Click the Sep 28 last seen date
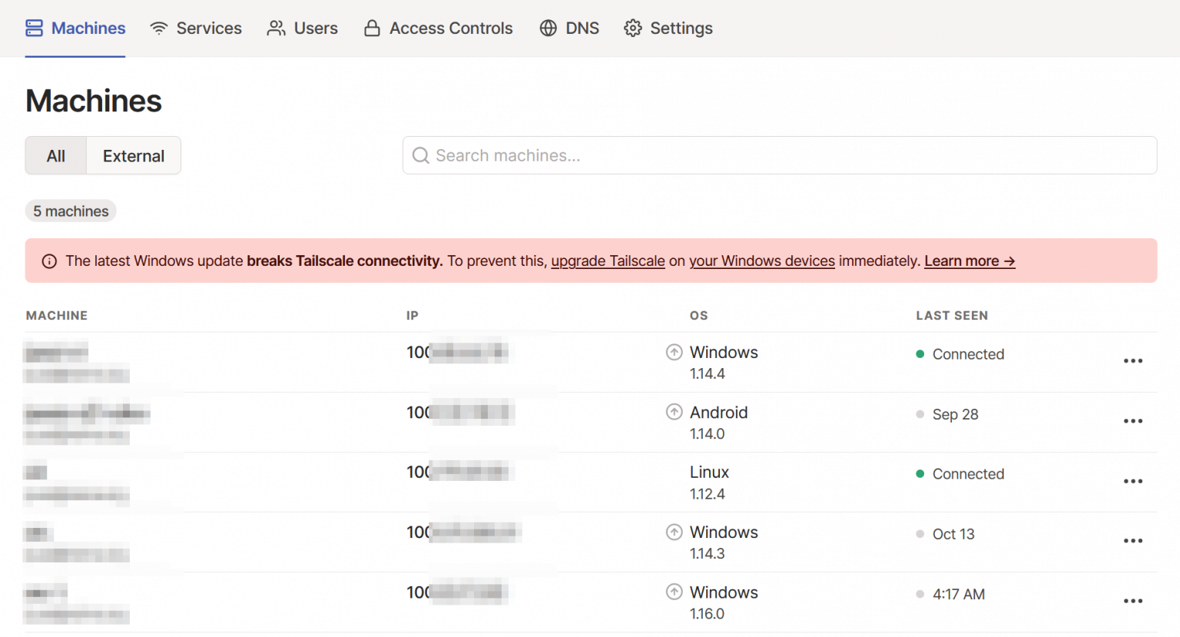 click(955, 414)
